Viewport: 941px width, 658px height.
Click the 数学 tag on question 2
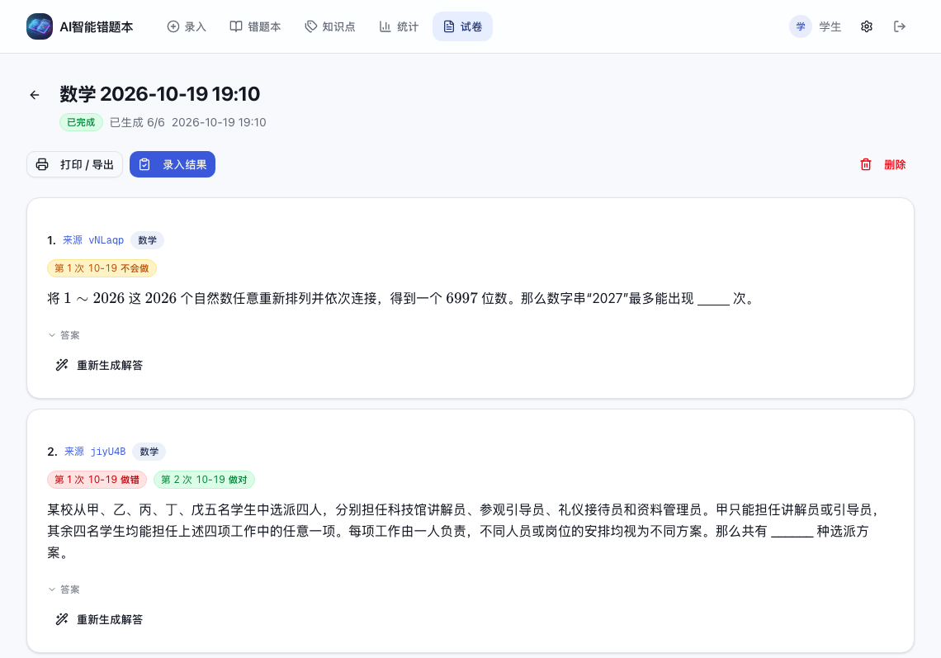click(x=149, y=452)
